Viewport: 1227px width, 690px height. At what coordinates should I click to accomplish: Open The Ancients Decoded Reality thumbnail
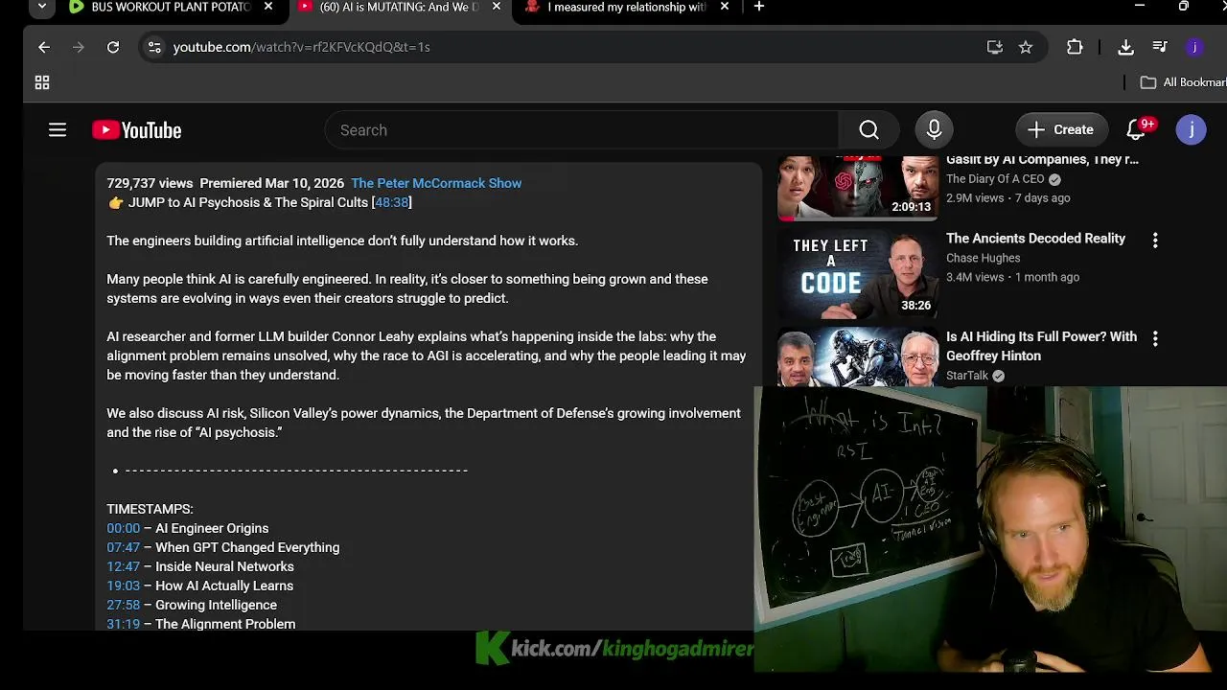[858, 275]
